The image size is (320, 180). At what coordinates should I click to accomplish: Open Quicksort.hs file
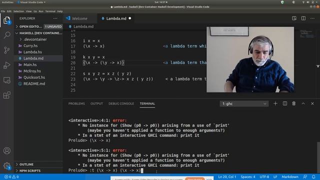click(x=38, y=77)
